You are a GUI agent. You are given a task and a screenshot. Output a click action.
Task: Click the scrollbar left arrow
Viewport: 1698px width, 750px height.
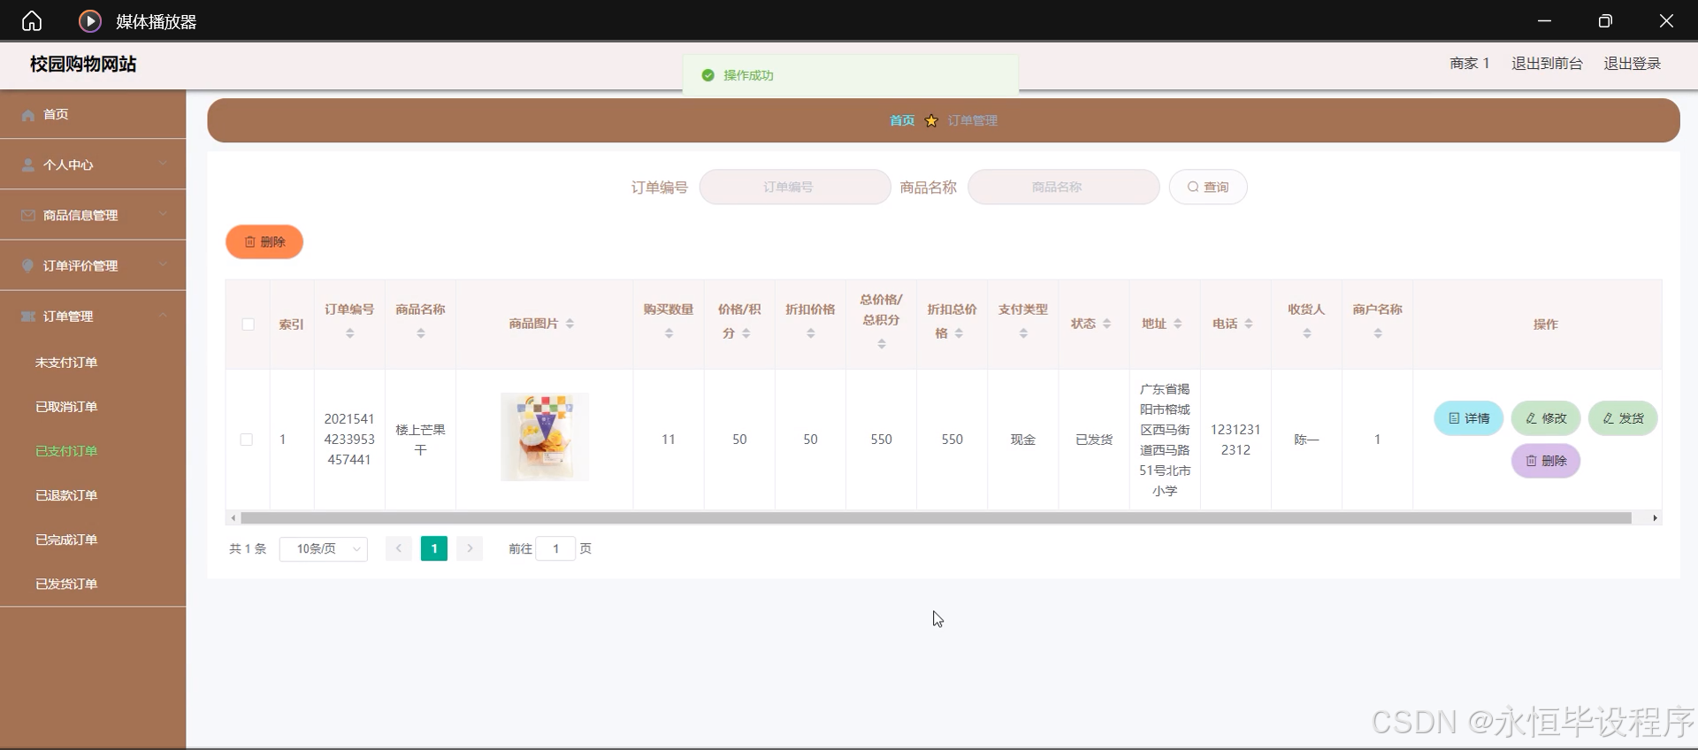pos(233,518)
